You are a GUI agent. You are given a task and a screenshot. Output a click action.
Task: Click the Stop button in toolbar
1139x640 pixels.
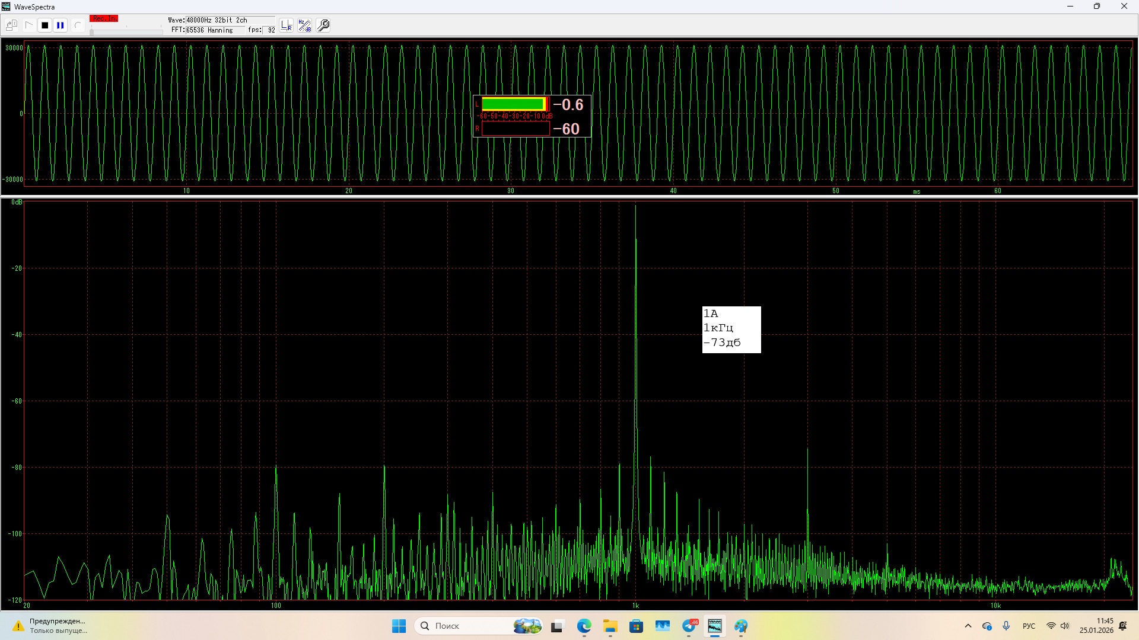44,25
